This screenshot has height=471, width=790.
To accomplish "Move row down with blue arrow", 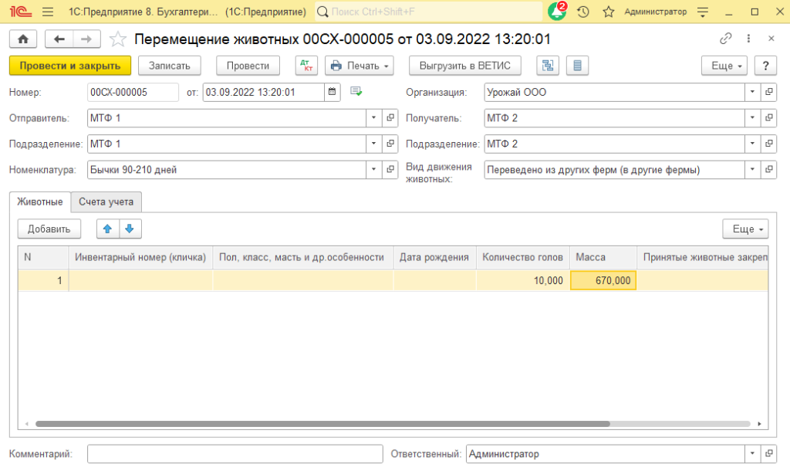I will [x=130, y=229].
